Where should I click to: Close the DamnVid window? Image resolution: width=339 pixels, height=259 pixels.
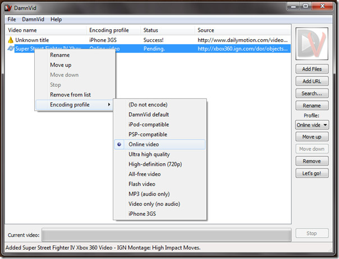322,6
